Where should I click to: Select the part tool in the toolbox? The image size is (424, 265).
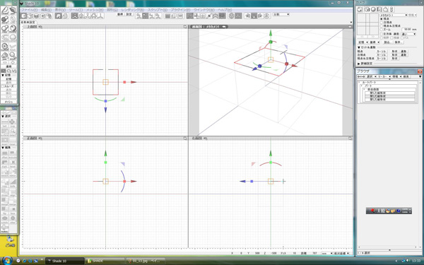13,11
